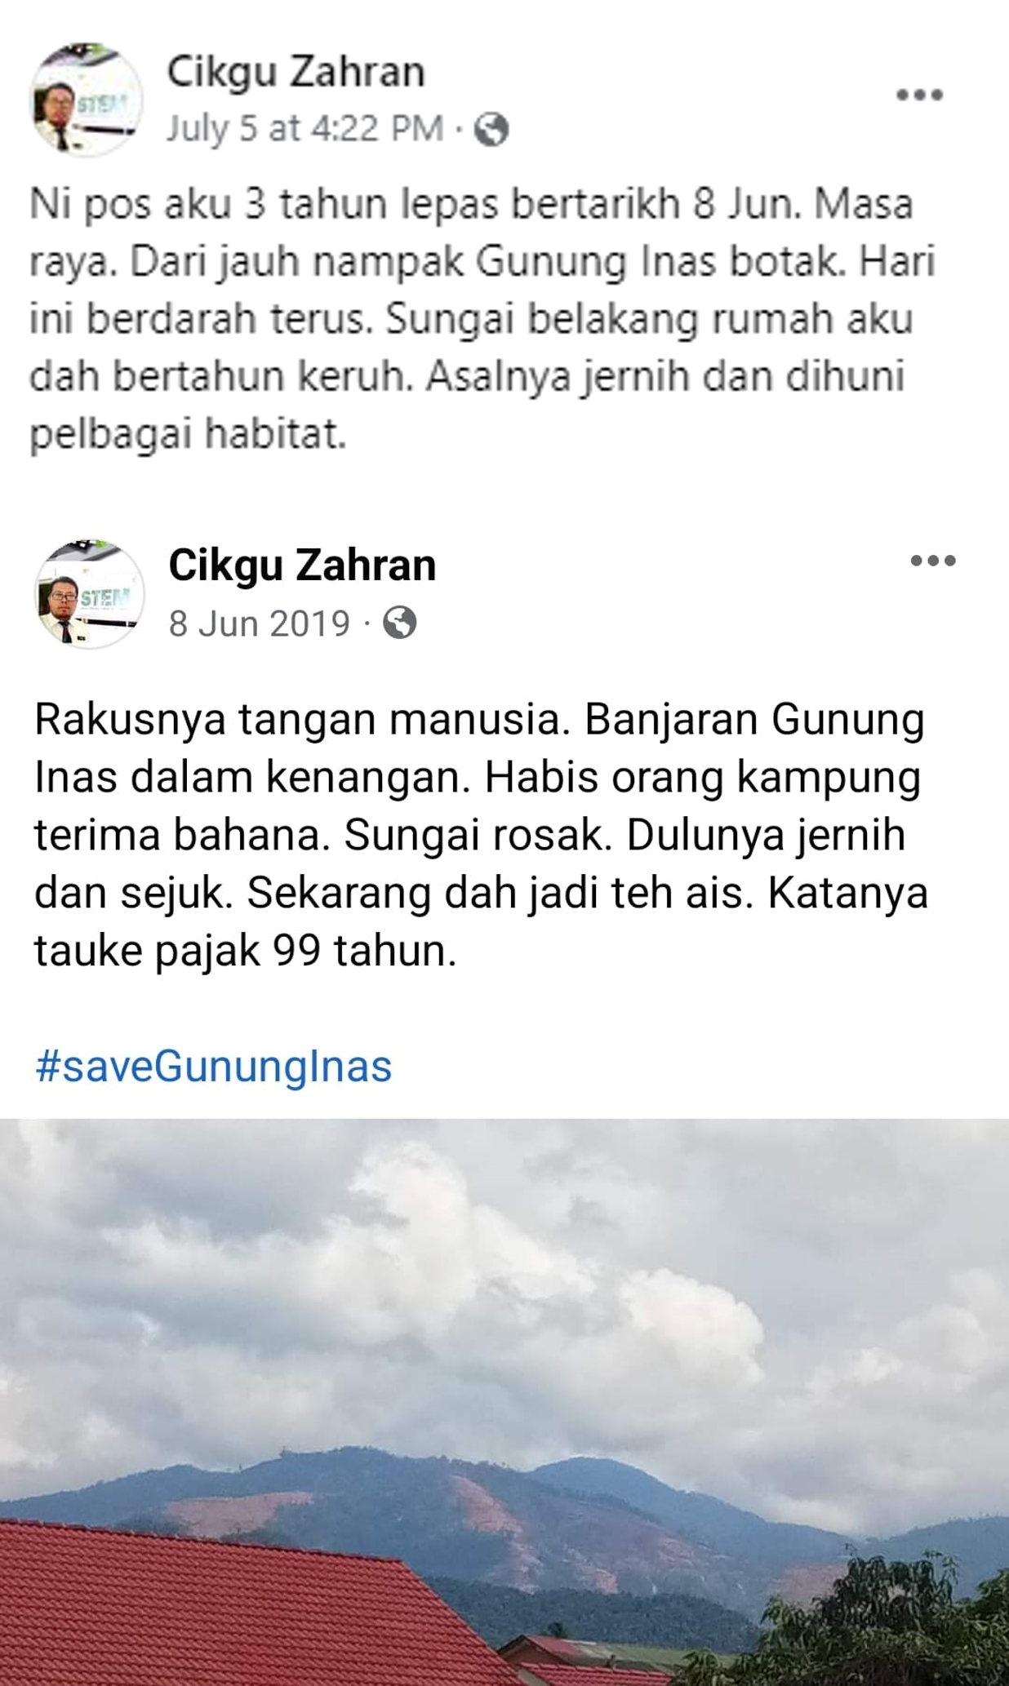Viewport: 1009px width, 1686px height.
Task: Open the shared post's three-dot options menu
Action: pos(933,561)
